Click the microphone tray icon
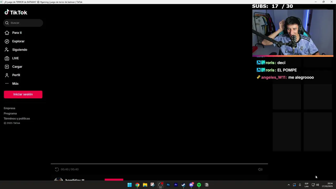336x189 pixels. tap(300, 185)
